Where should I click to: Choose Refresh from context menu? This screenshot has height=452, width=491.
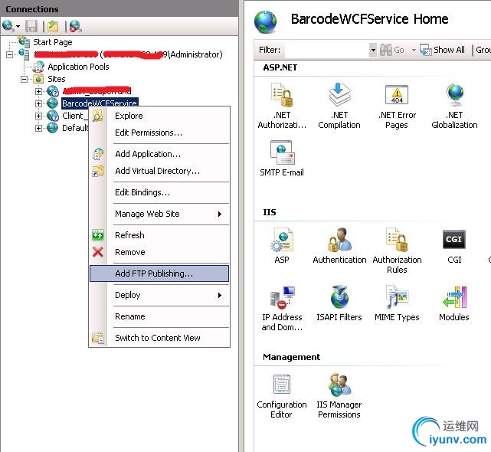point(159,235)
